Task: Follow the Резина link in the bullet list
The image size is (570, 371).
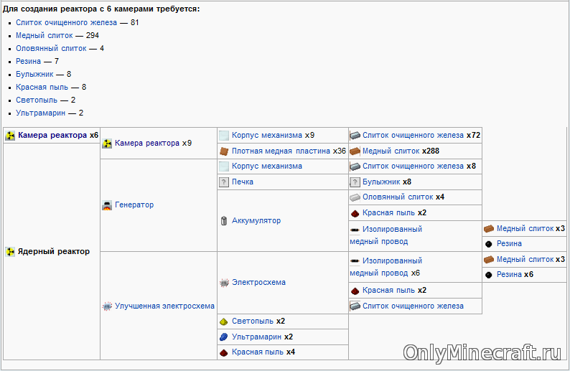Action: (28, 61)
